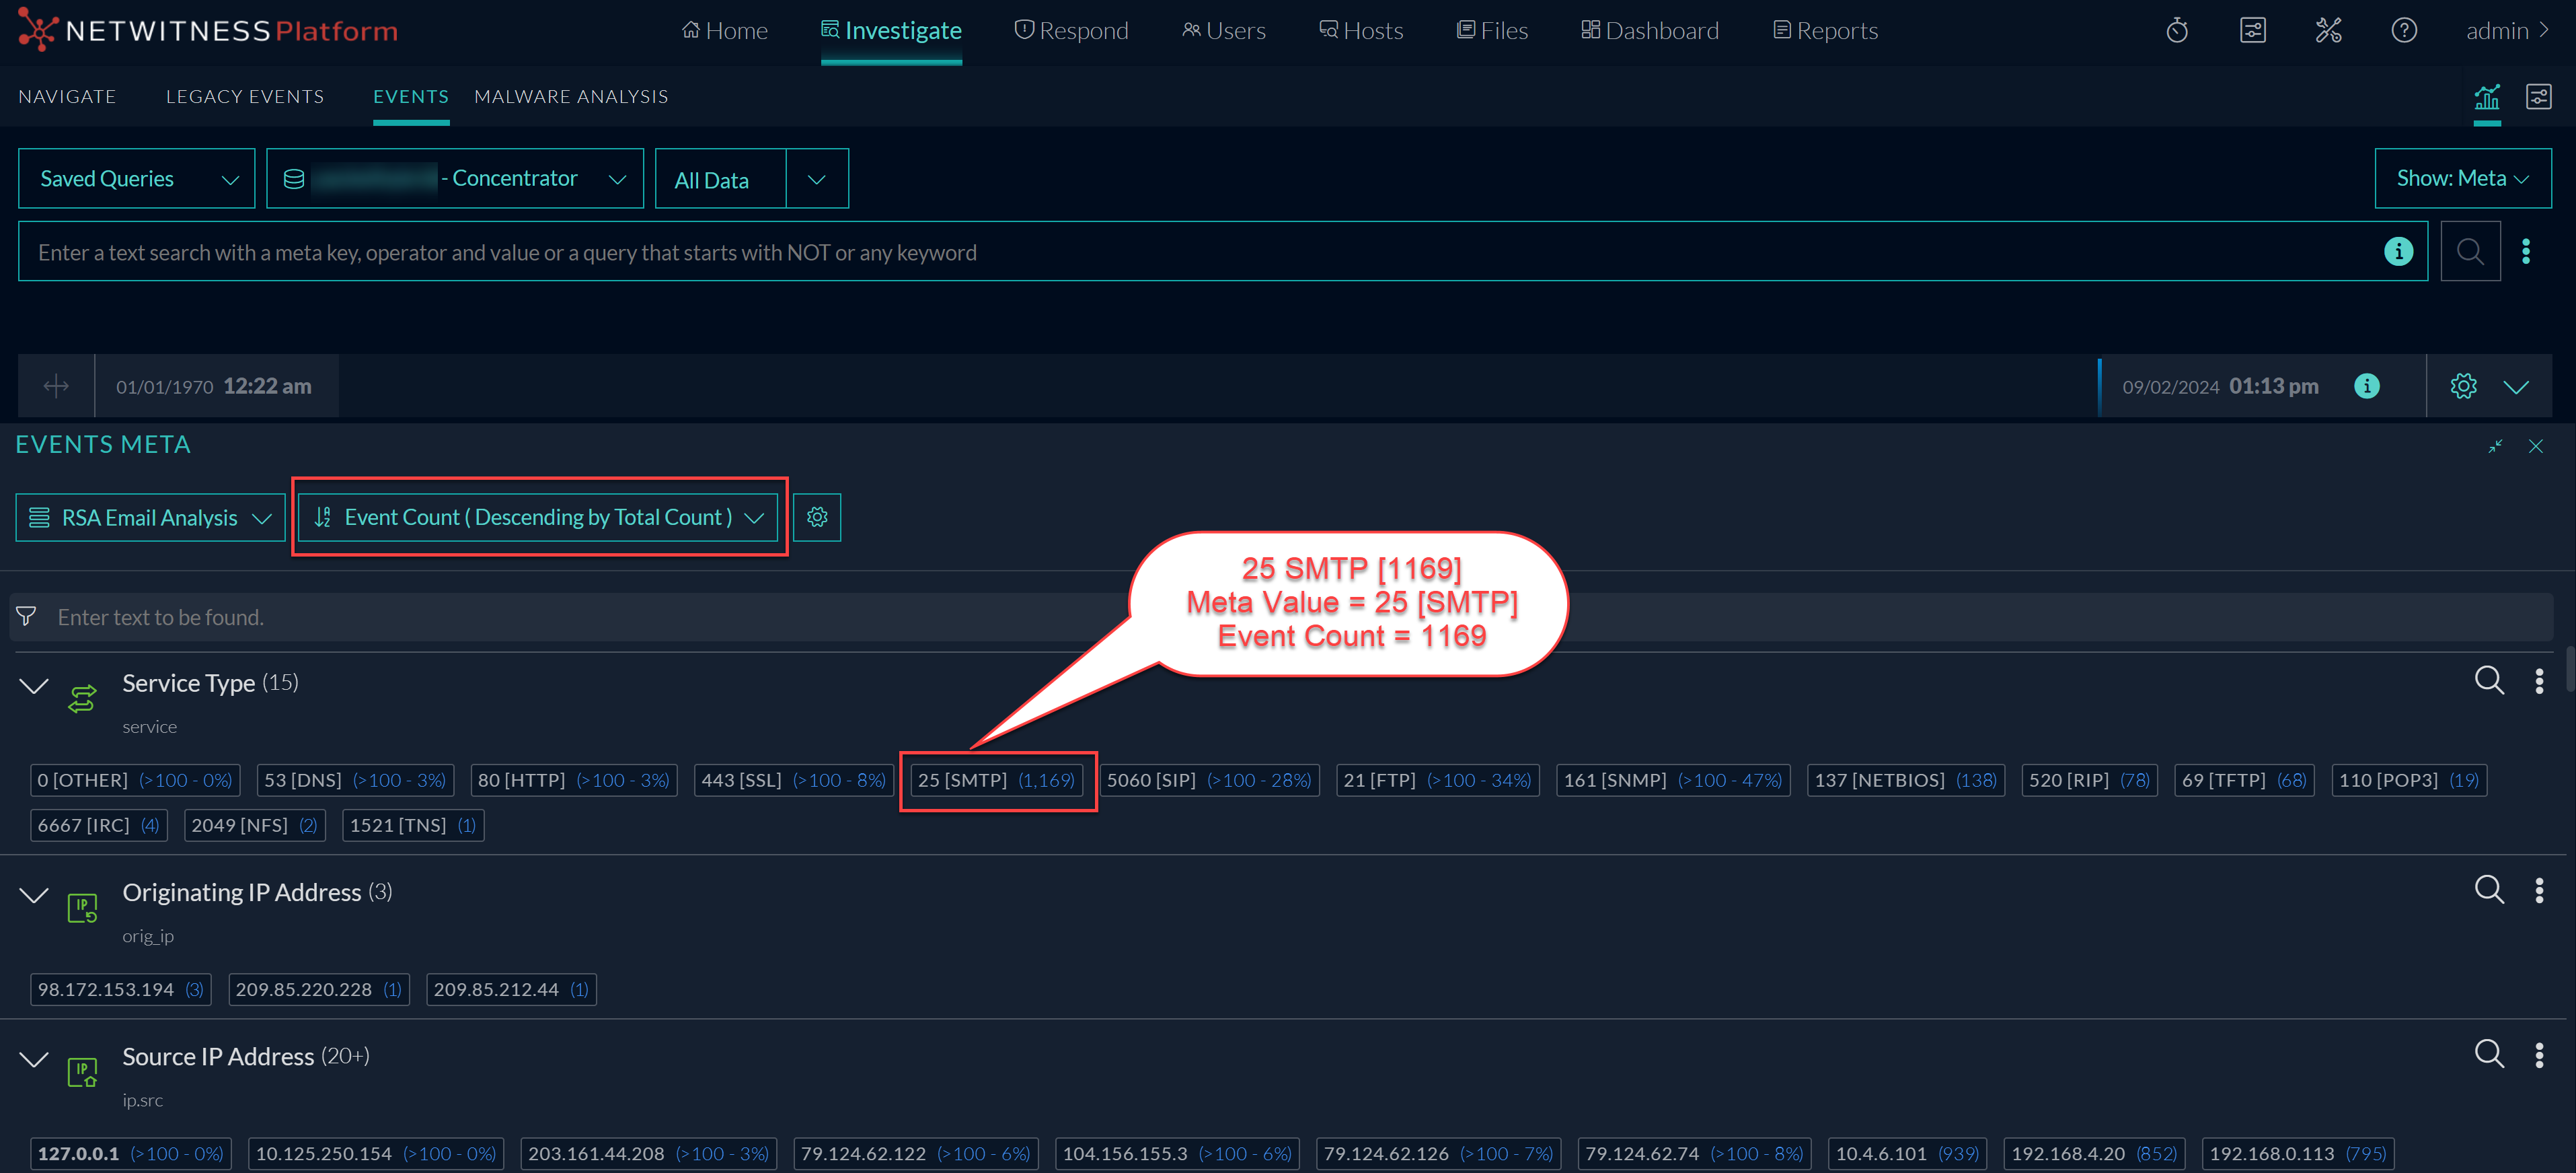This screenshot has height=1173, width=2576.
Task: Click the 98.172.153.194 originating IP value
Action: coord(106,990)
